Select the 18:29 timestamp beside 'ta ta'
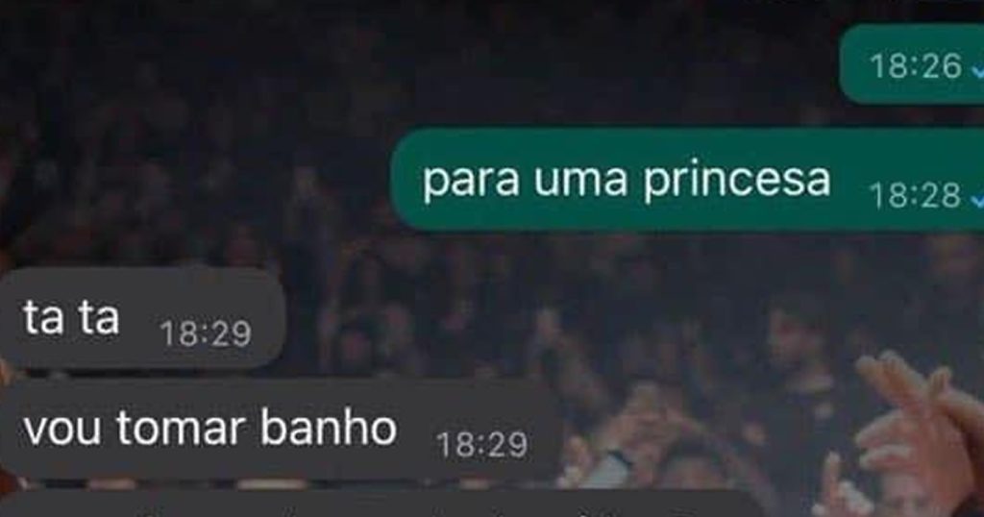Image resolution: width=984 pixels, height=517 pixels. 206,333
